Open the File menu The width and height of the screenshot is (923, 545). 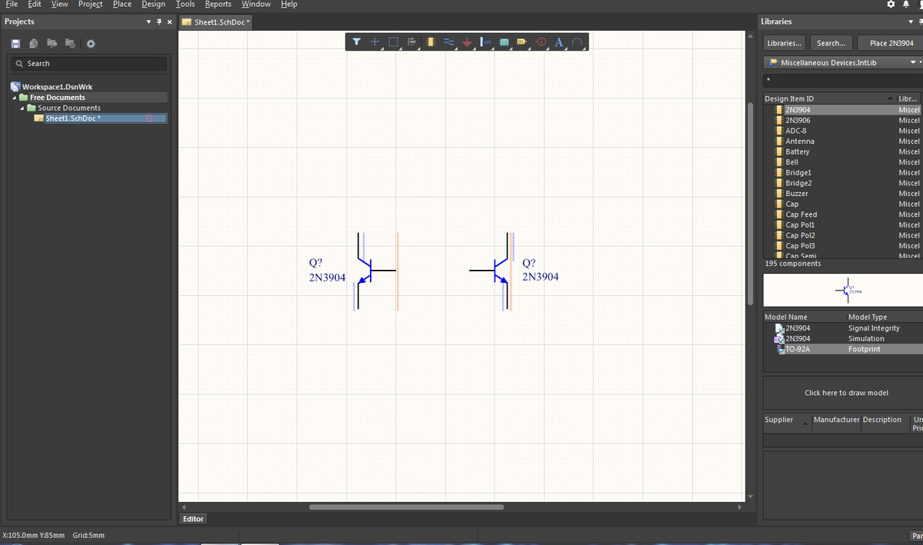[12, 5]
